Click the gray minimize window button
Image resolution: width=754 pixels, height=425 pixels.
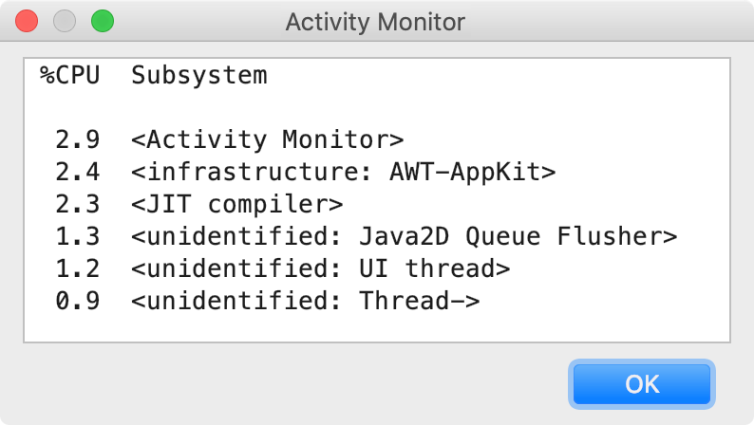(64, 21)
